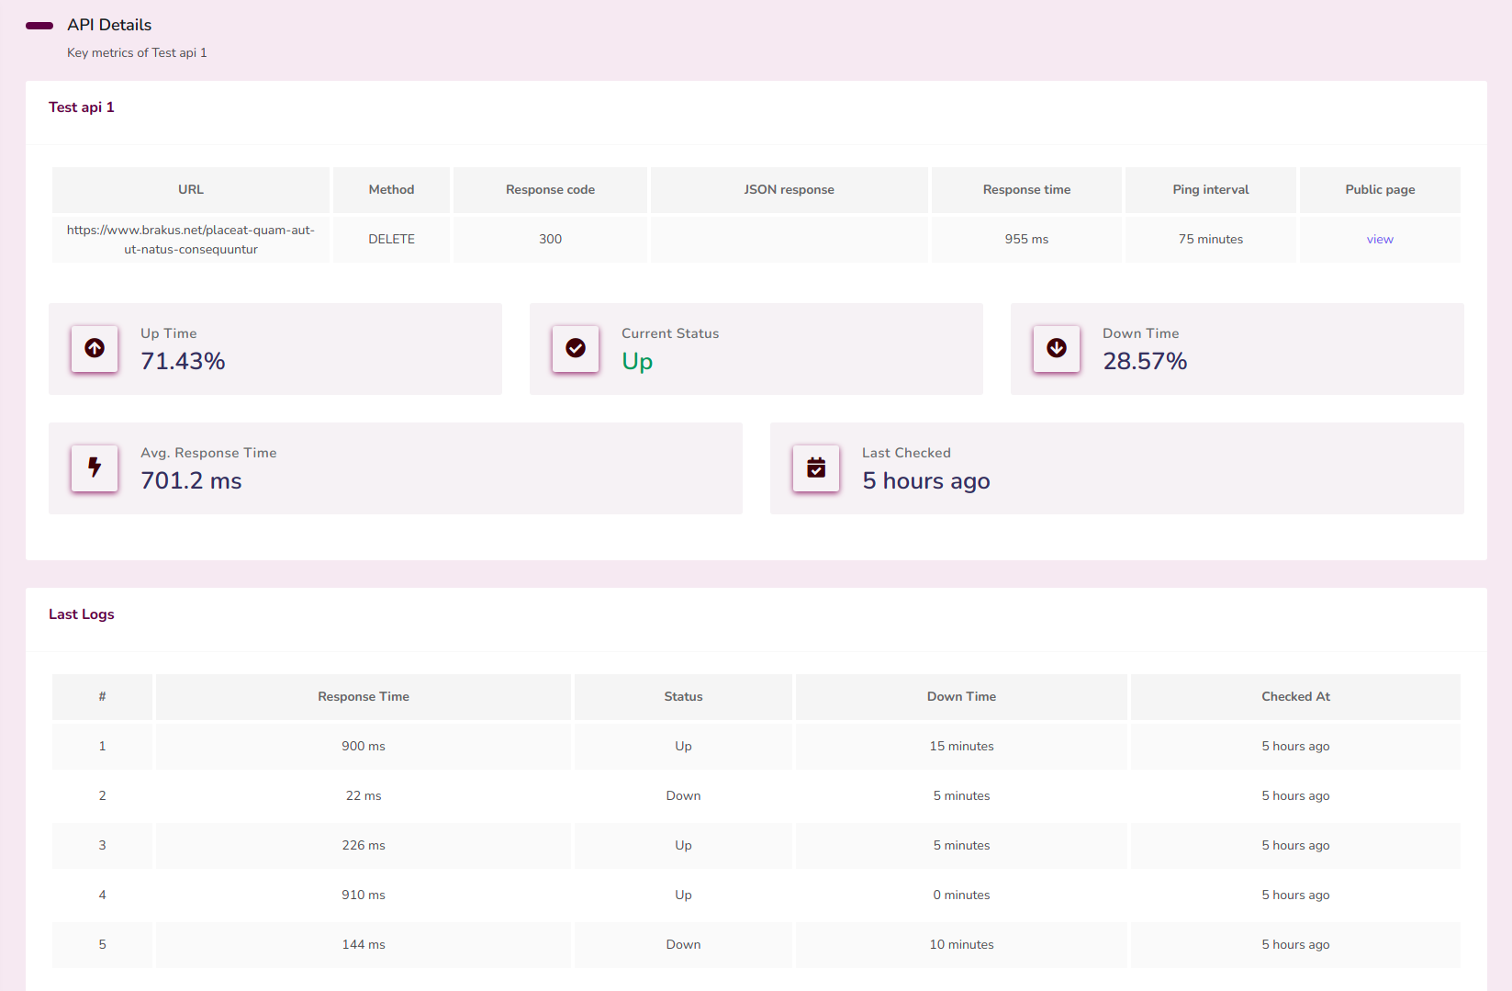Select log row 1 with 900 ms
Screen dimensions: 1512x991
pyautogui.click(x=364, y=747)
